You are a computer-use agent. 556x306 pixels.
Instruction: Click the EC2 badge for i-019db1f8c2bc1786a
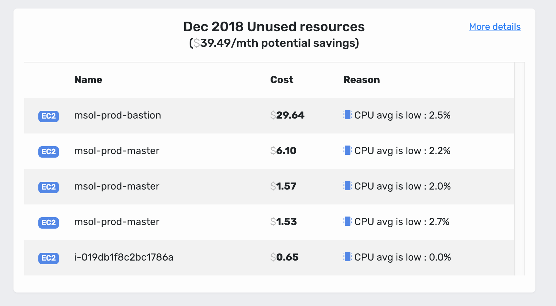tap(49, 258)
